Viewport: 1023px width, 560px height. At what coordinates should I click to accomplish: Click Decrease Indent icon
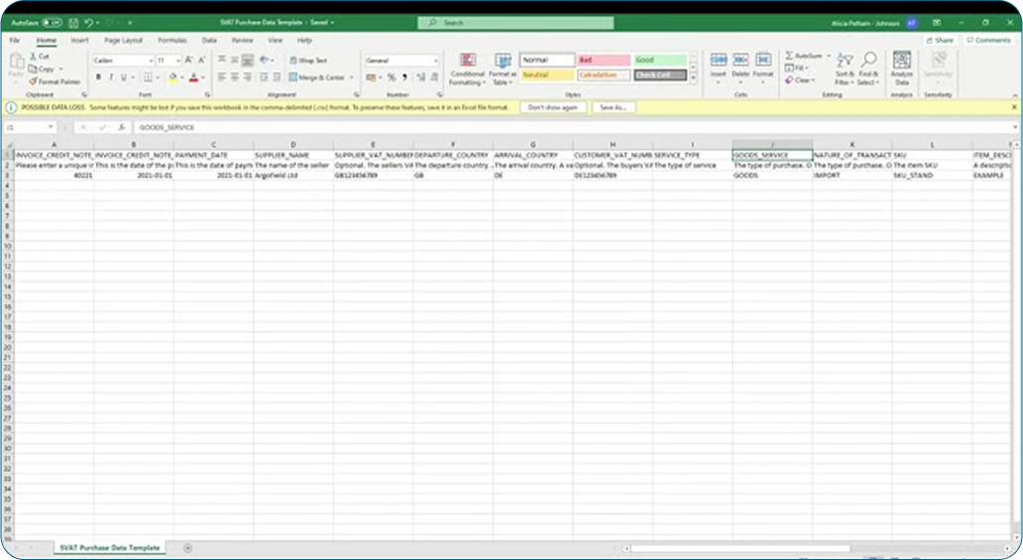click(x=265, y=77)
